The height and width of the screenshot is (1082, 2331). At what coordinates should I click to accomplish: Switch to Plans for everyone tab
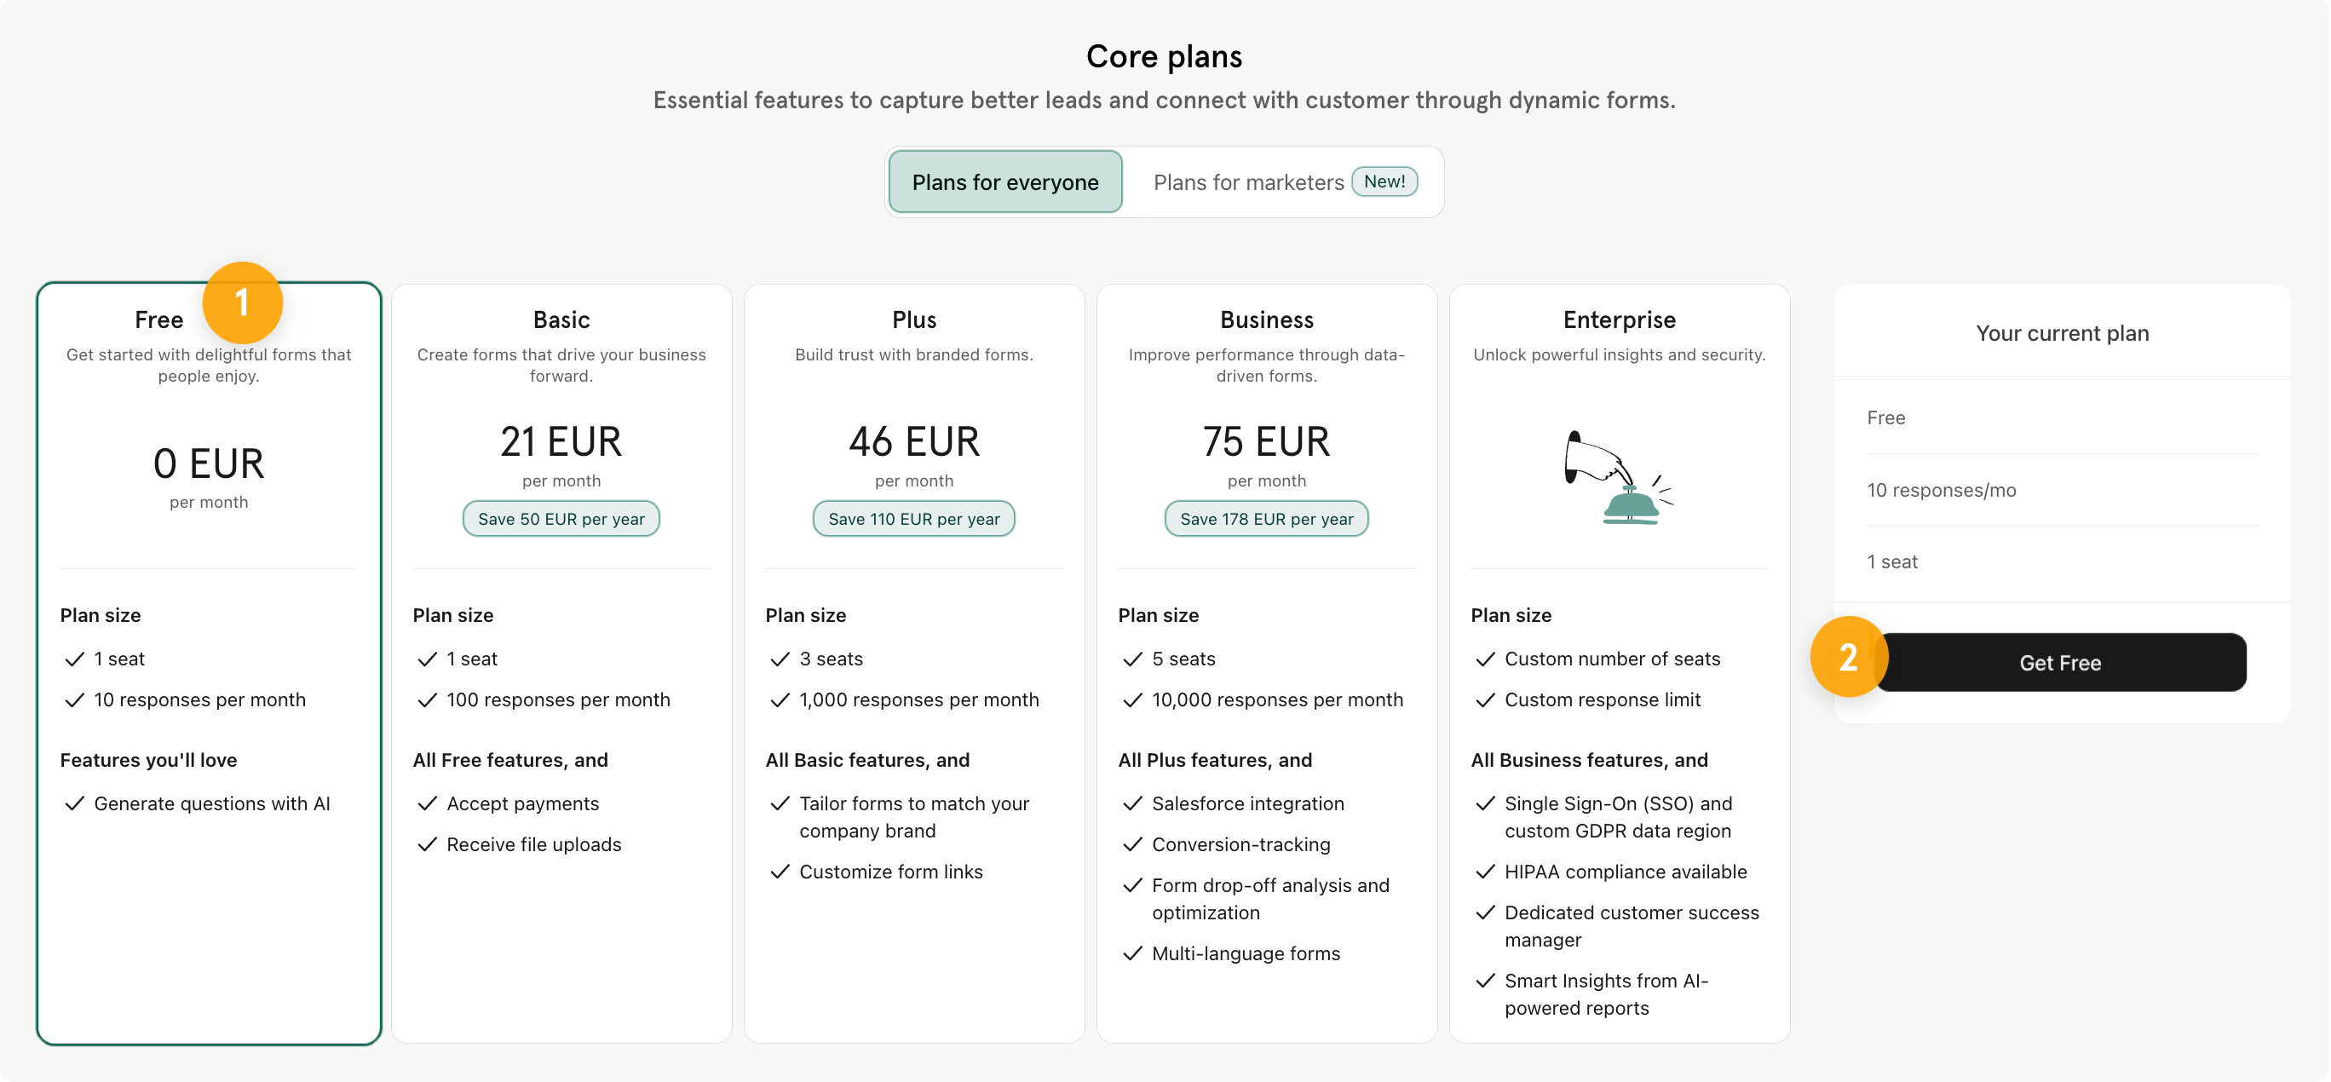tap(1005, 181)
